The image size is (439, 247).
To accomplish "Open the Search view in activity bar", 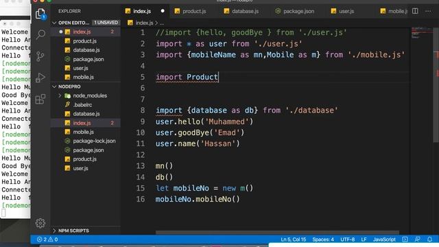I will 40,34.
